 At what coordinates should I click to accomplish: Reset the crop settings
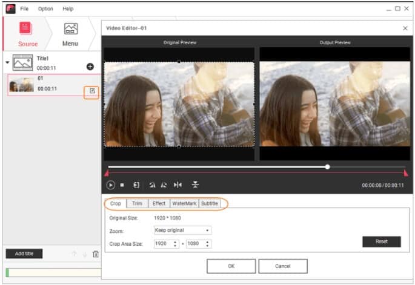coord(382,241)
